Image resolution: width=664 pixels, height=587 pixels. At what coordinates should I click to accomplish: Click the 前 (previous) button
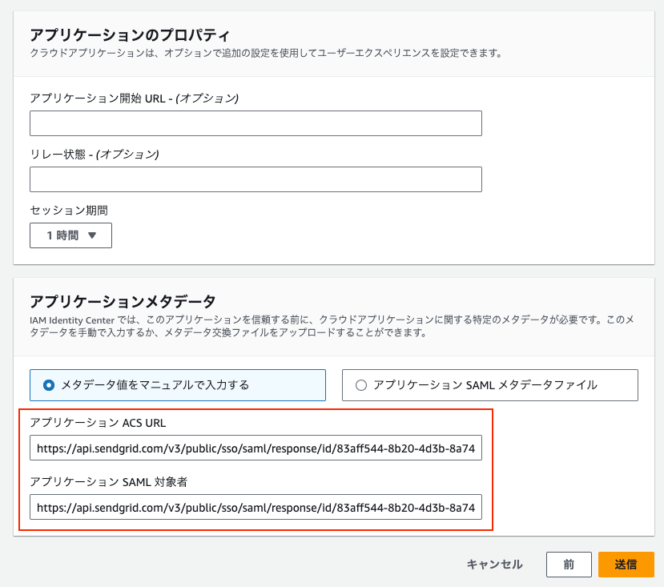coord(569,564)
